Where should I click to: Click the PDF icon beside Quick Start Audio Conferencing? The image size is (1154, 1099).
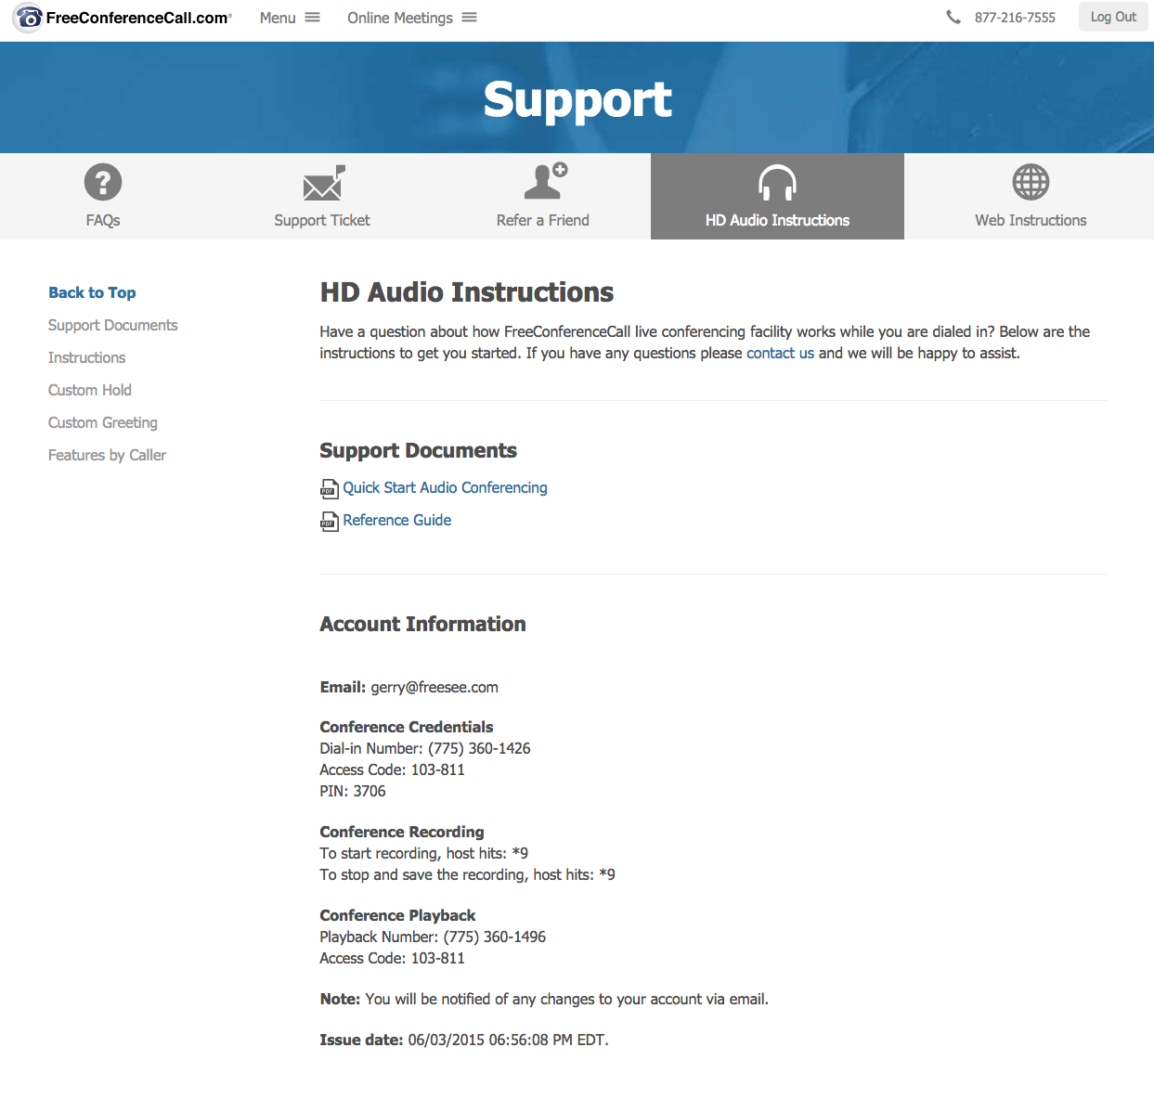click(330, 488)
